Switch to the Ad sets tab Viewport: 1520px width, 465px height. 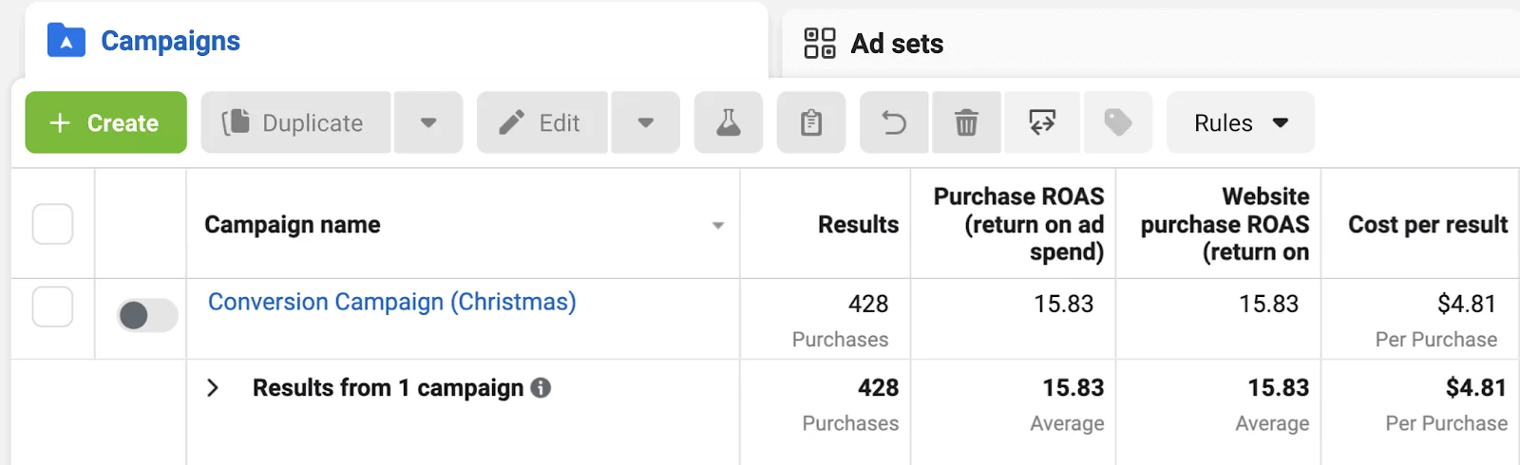874,44
